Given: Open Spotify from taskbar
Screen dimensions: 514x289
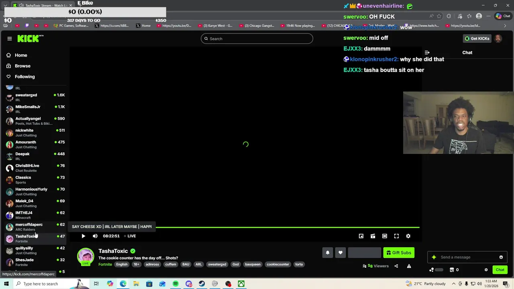Looking at the screenshot, I should [x=175, y=284].
